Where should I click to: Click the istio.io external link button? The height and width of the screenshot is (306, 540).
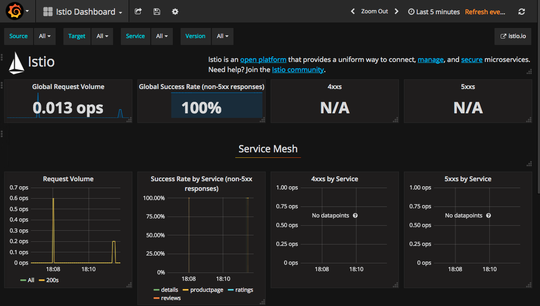point(513,36)
